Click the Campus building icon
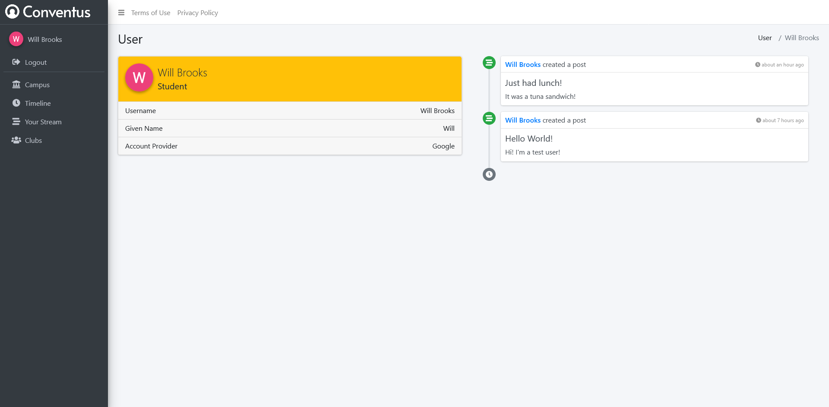The height and width of the screenshot is (407, 829). (x=16, y=84)
